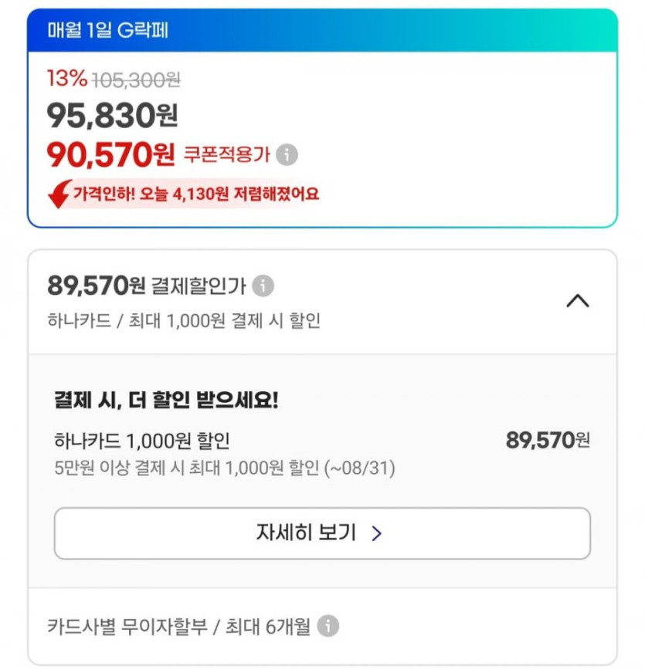The height and width of the screenshot is (669, 645).
Task: Click info icon next to 무이자할부 최대 6개월
Action: [328, 626]
